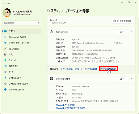Open Windows Update sync icon
The width and height of the screenshot is (139, 114).
5,90
